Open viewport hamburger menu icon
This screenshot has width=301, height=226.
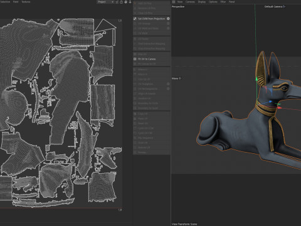pos(174,2)
